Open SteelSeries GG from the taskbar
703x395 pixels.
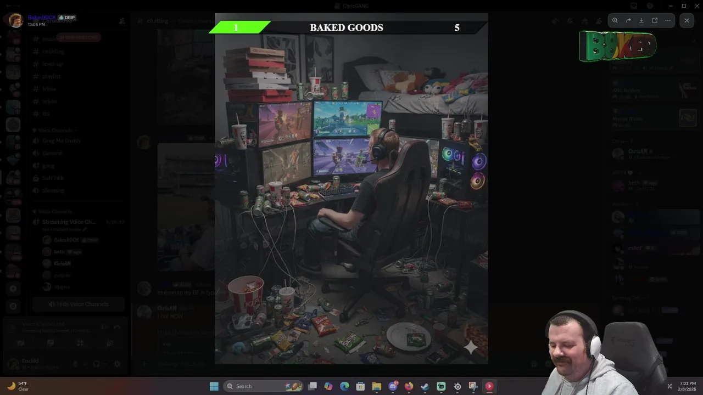point(457,386)
